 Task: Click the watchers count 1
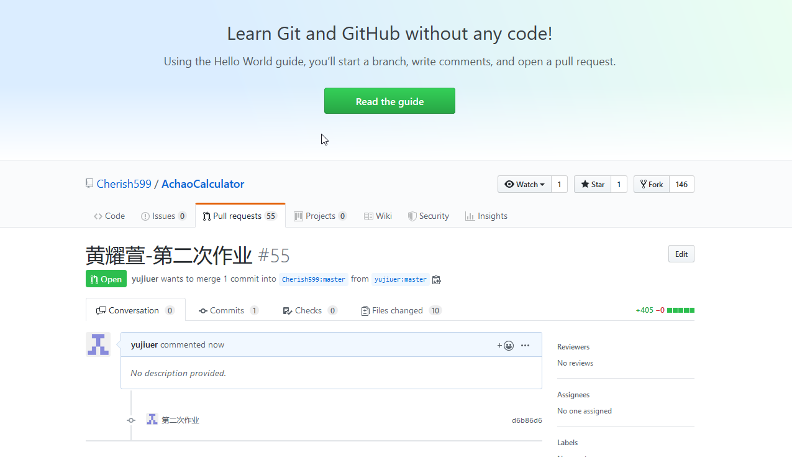coord(559,184)
